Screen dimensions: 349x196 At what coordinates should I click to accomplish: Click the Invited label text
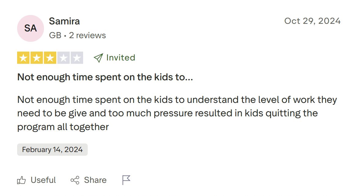[x=120, y=57]
